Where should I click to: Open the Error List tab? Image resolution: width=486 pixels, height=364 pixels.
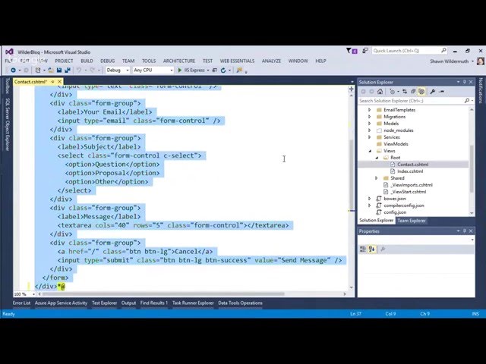click(x=21, y=303)
